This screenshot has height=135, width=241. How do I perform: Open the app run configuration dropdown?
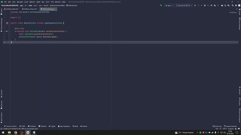[x=169, y=5]
